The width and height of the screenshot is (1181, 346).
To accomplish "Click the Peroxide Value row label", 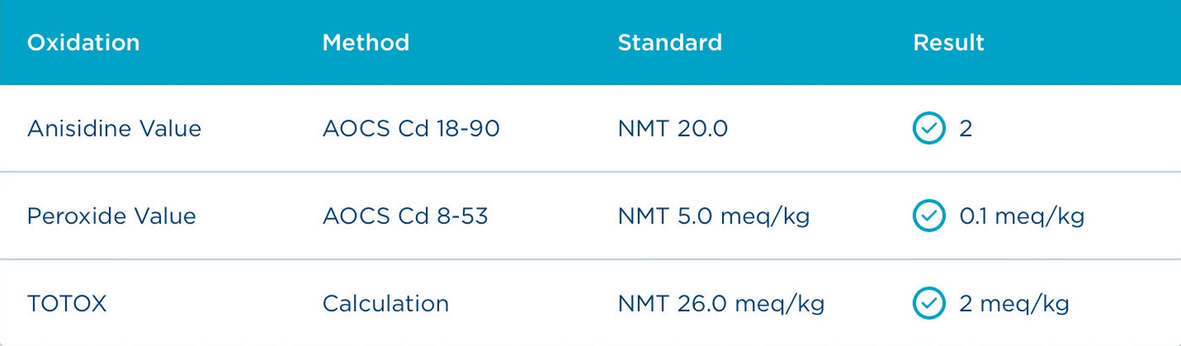I will tap(111, 216).
